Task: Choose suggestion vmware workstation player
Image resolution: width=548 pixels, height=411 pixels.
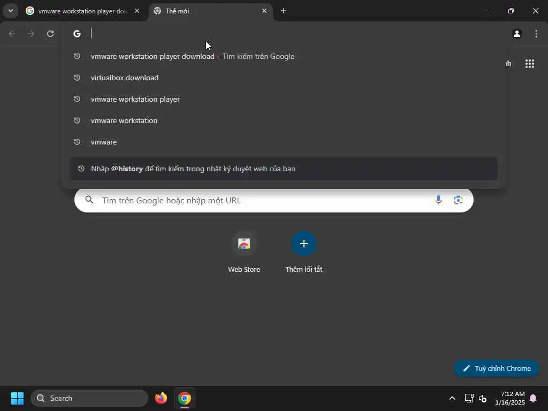Action: (x=284, y=99)
